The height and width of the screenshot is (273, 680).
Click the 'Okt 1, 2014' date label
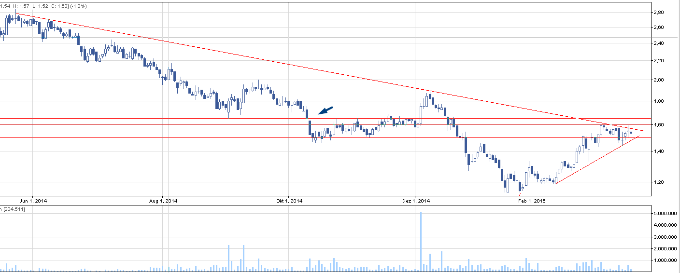tap(289, 201)
